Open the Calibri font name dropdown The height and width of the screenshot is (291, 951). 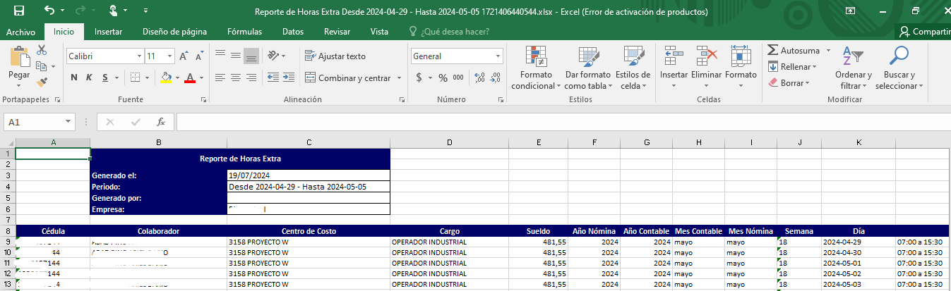click(x=139, y=56)
